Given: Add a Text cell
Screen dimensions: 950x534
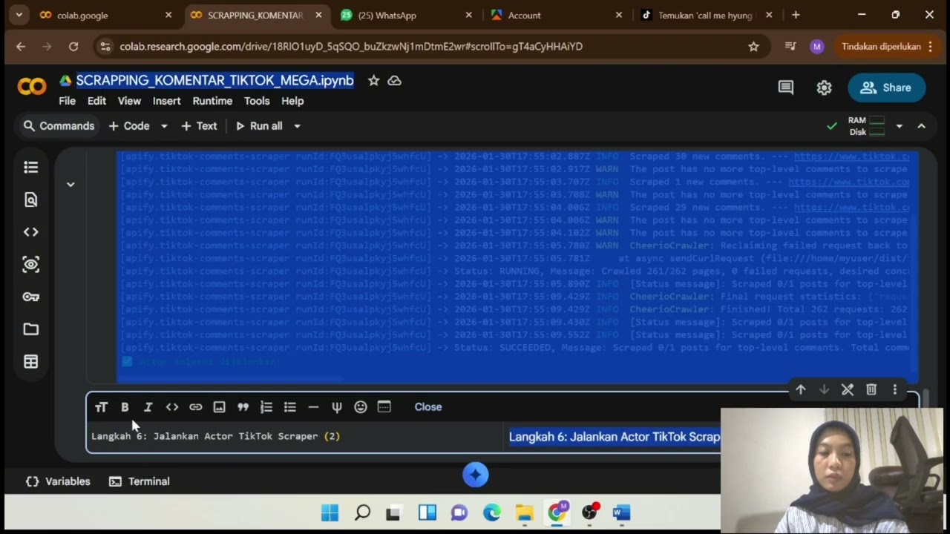Looking at the screenshot, I should coord(199,126).
